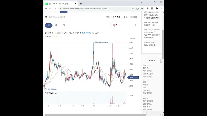207x116 pixels.
Task: Click the 최고 6,330 high price label
Action: 100,42
